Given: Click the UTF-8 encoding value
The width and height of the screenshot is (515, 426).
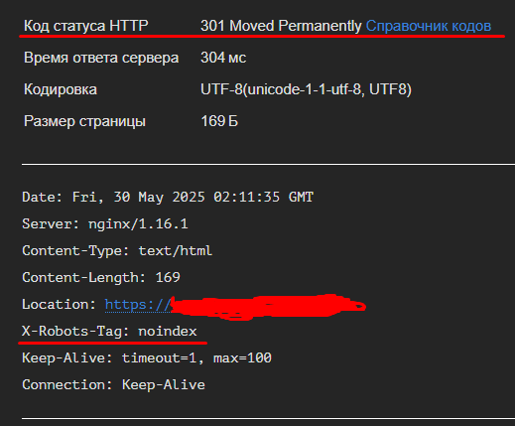Looking at the screenshot, I should (306, 89).
